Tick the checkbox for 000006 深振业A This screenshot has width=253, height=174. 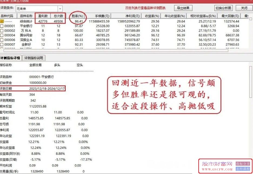[x=2, y=40]
